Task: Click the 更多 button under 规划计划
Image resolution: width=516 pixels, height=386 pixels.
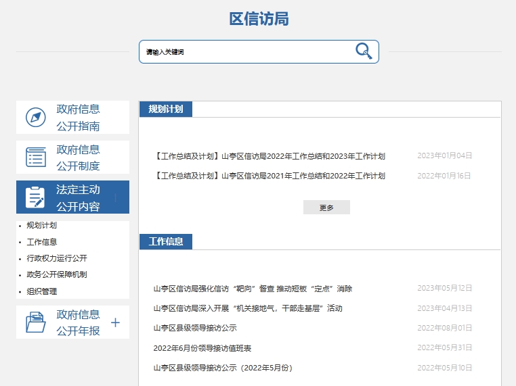Action: [326, 208]
